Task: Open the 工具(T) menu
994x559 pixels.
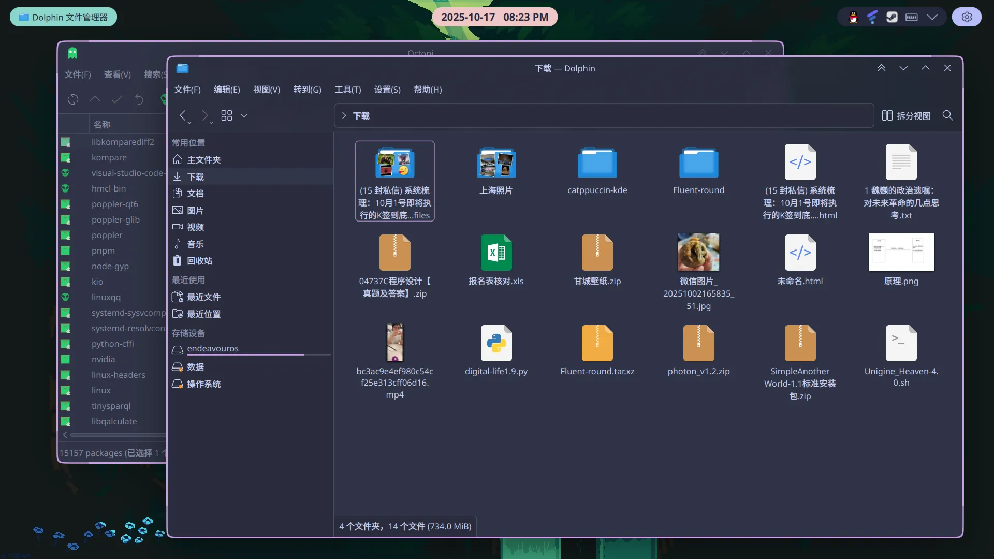Action: point(347,90)
